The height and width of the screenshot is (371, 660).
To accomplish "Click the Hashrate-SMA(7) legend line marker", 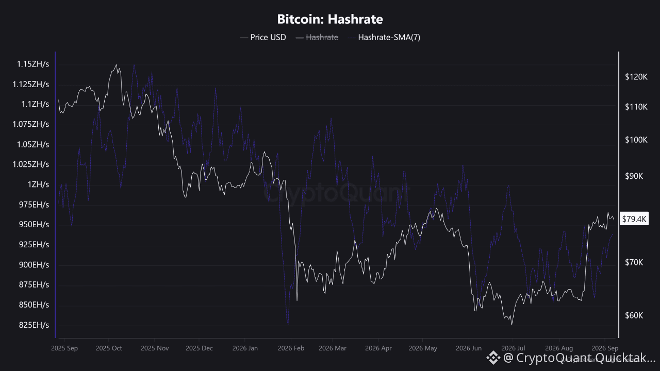I will 352,38.
